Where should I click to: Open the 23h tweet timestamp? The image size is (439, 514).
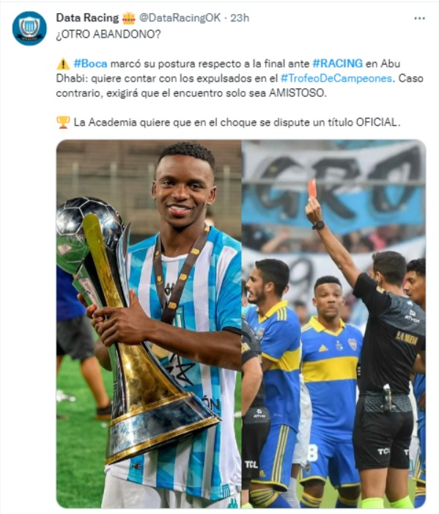240,18
